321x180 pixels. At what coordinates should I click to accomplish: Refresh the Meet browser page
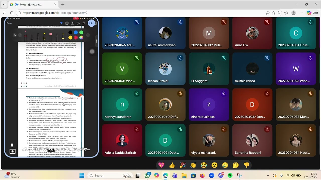(x=12, y=13)
